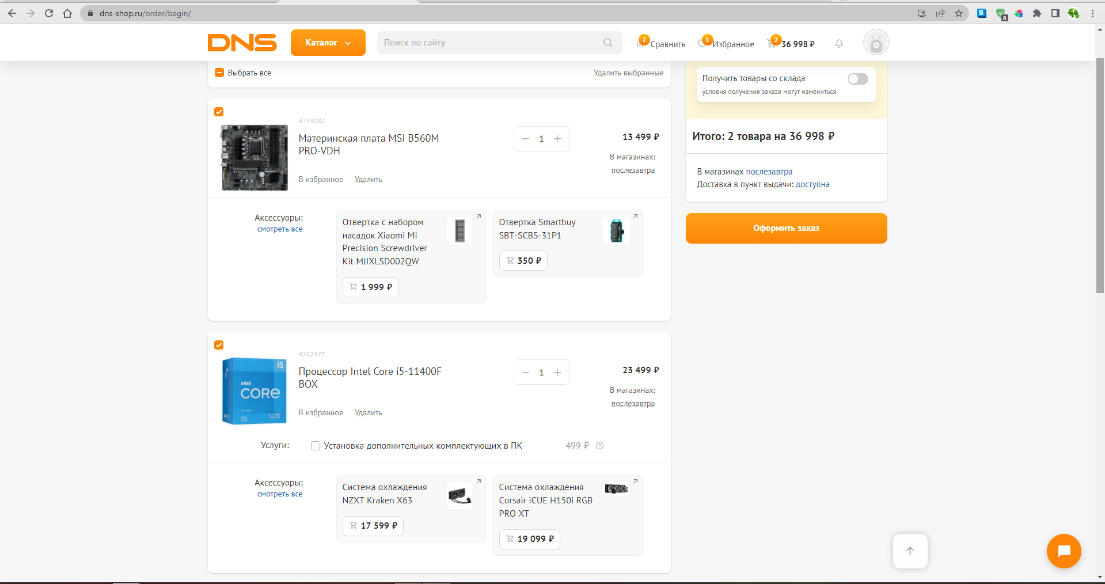Open the Corsair H150i cooler in new tab
The width and height of the screenshot is (1105, 584).
point(635,481)
